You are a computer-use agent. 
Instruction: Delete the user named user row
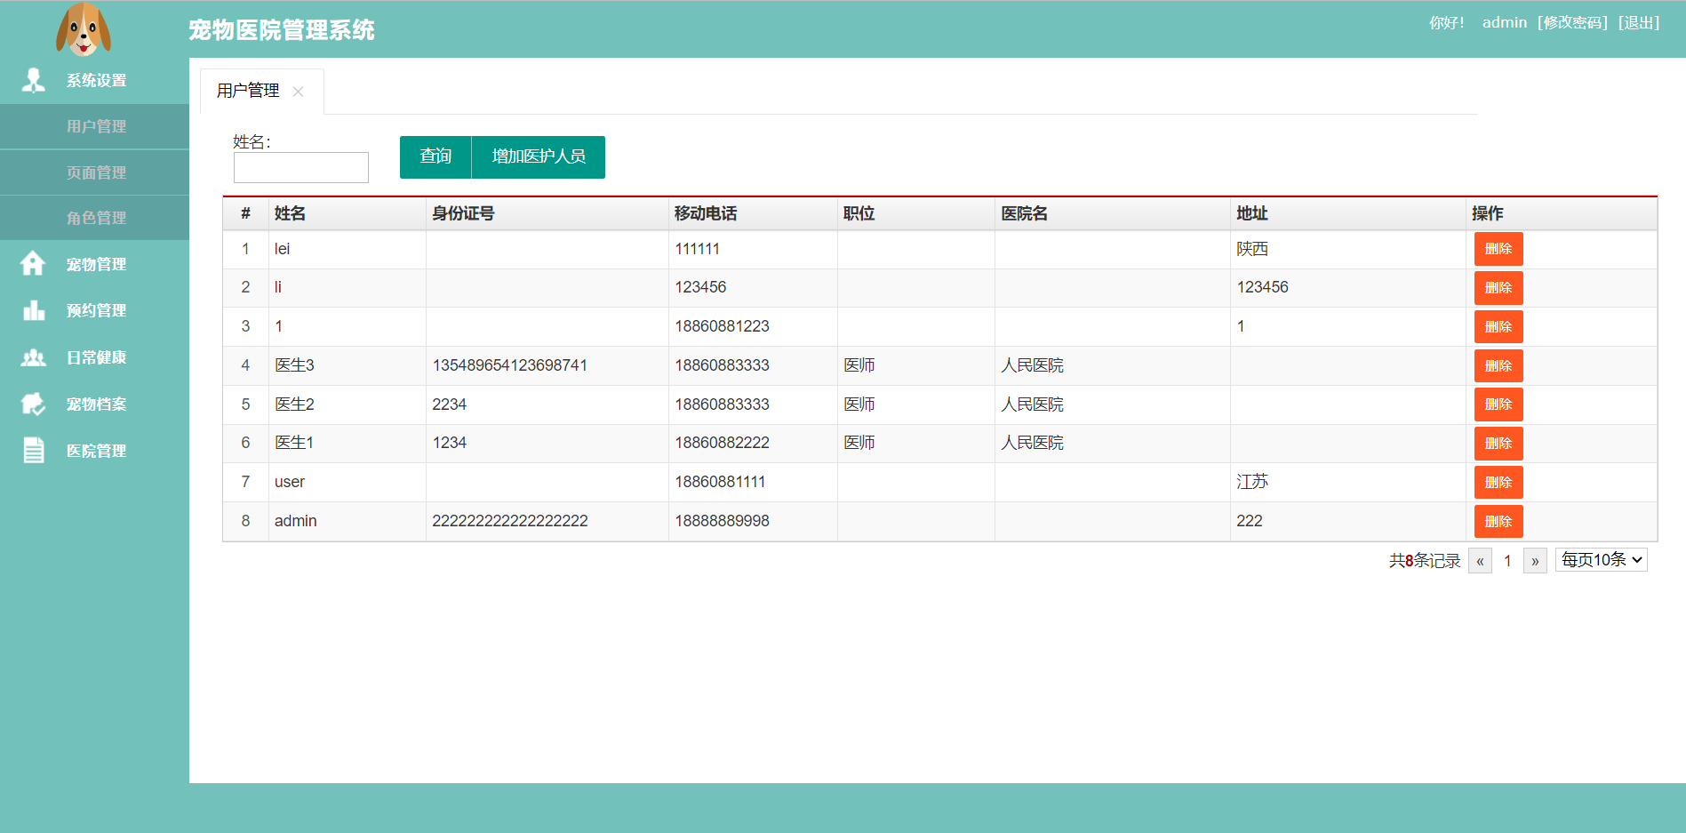point(1498,482)
